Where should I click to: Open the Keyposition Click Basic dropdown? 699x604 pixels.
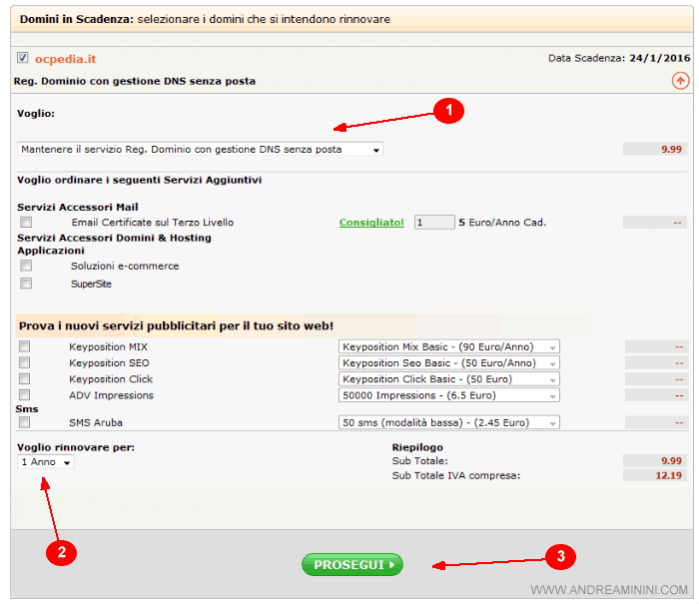[x=449, y=379]
